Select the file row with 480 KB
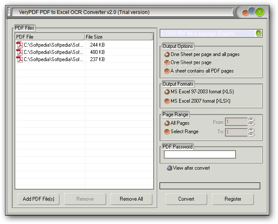278x224 pixels. pos(84,52)
